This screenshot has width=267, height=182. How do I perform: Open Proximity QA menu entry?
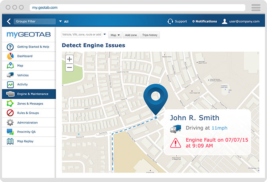[x=29, y=132]
